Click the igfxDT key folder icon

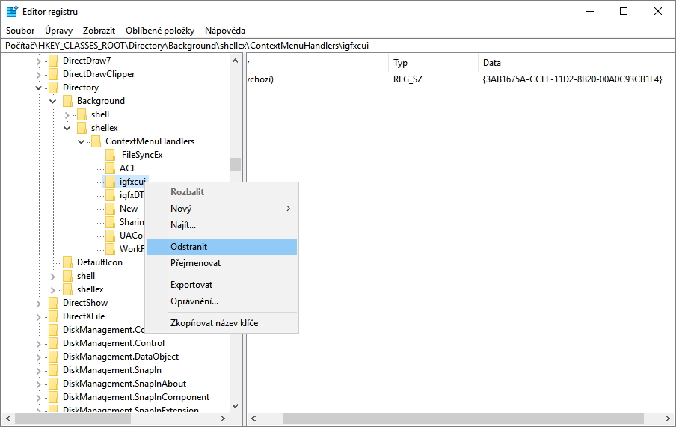[x=111, y=195]
